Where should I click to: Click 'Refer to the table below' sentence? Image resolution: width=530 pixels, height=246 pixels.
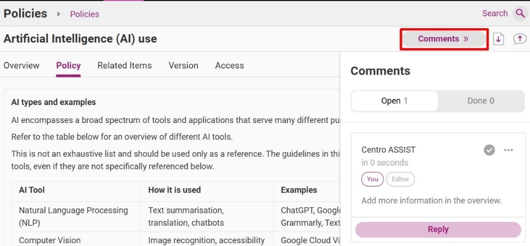coord(122,137)
